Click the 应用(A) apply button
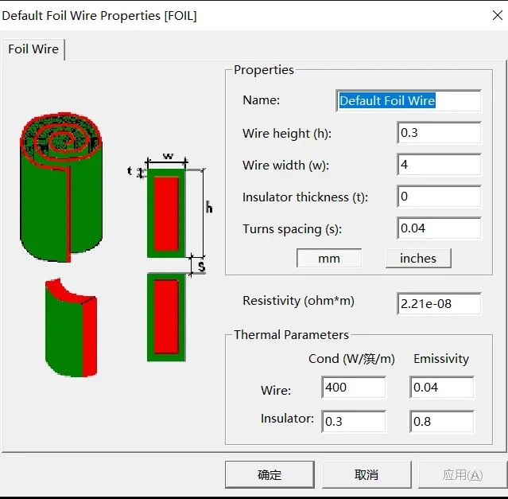 coord(463,474)
